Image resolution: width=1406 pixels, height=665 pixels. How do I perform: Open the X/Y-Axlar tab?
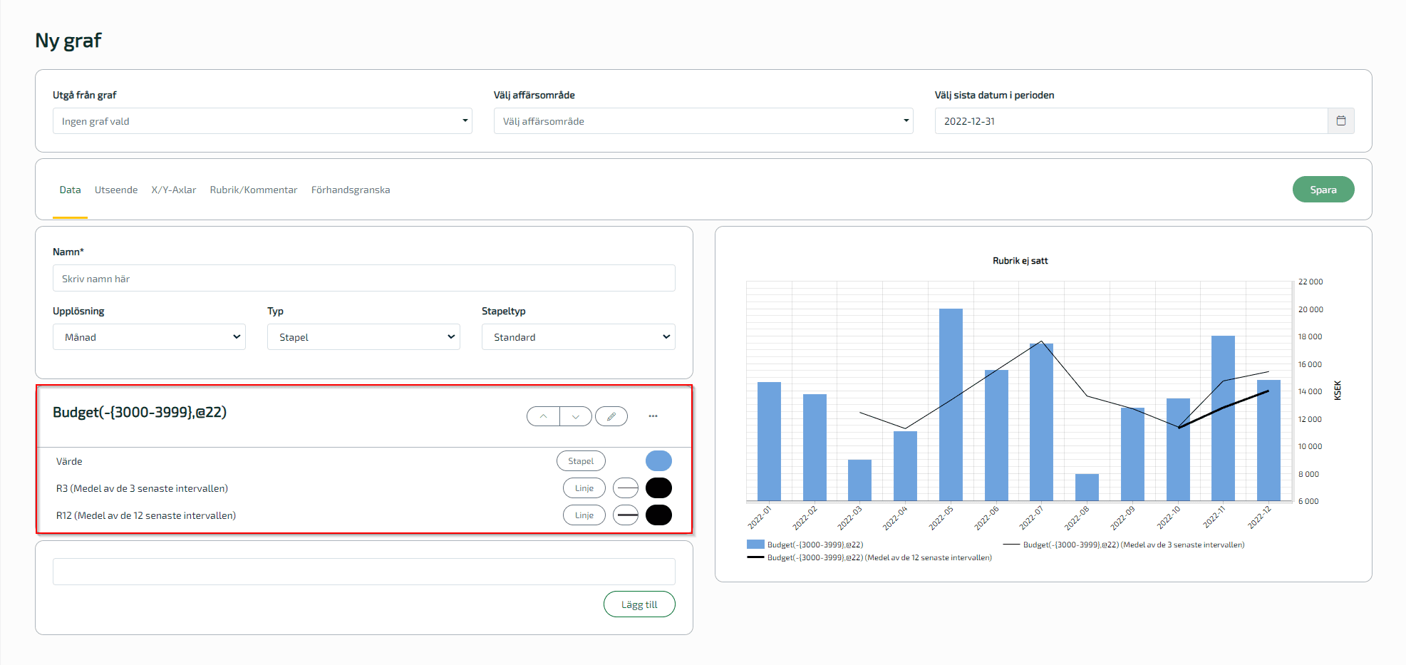173,190
